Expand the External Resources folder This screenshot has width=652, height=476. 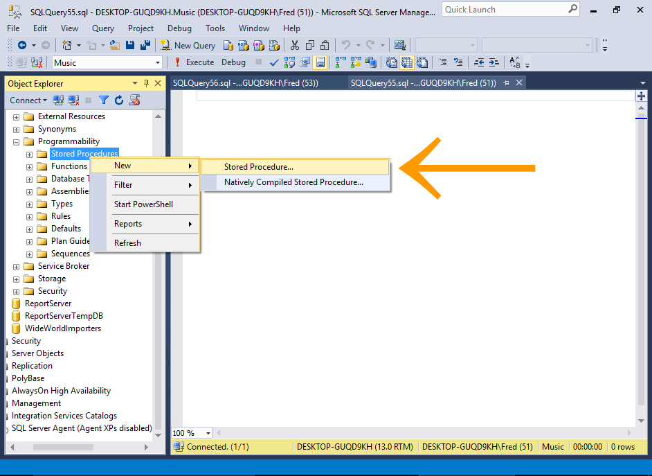coord(16,117)
